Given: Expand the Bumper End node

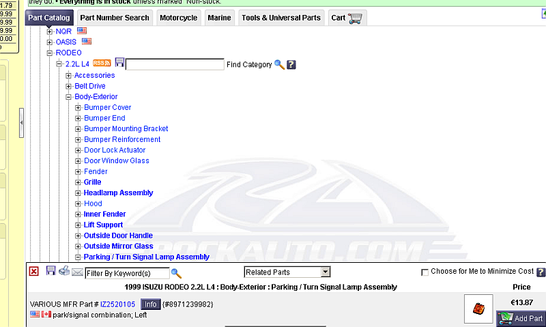Looking at the screenshot, I should (78, 118).
